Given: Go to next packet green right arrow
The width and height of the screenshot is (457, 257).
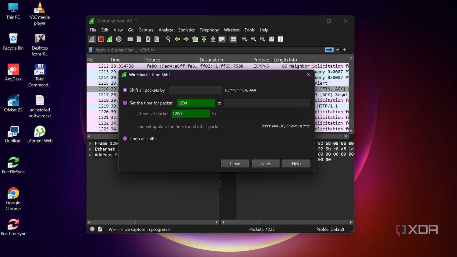Looking at the screenshot, I should (x=186, y=39).
